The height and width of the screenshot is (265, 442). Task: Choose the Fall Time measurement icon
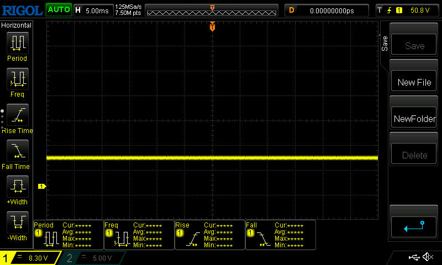tap(17, 151)
